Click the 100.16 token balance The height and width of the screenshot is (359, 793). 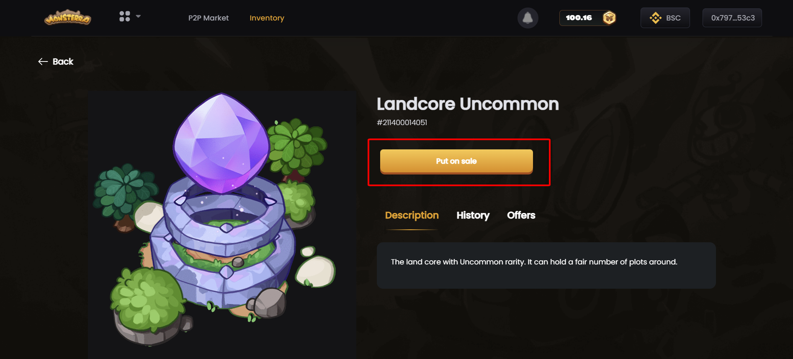(579, 18)
